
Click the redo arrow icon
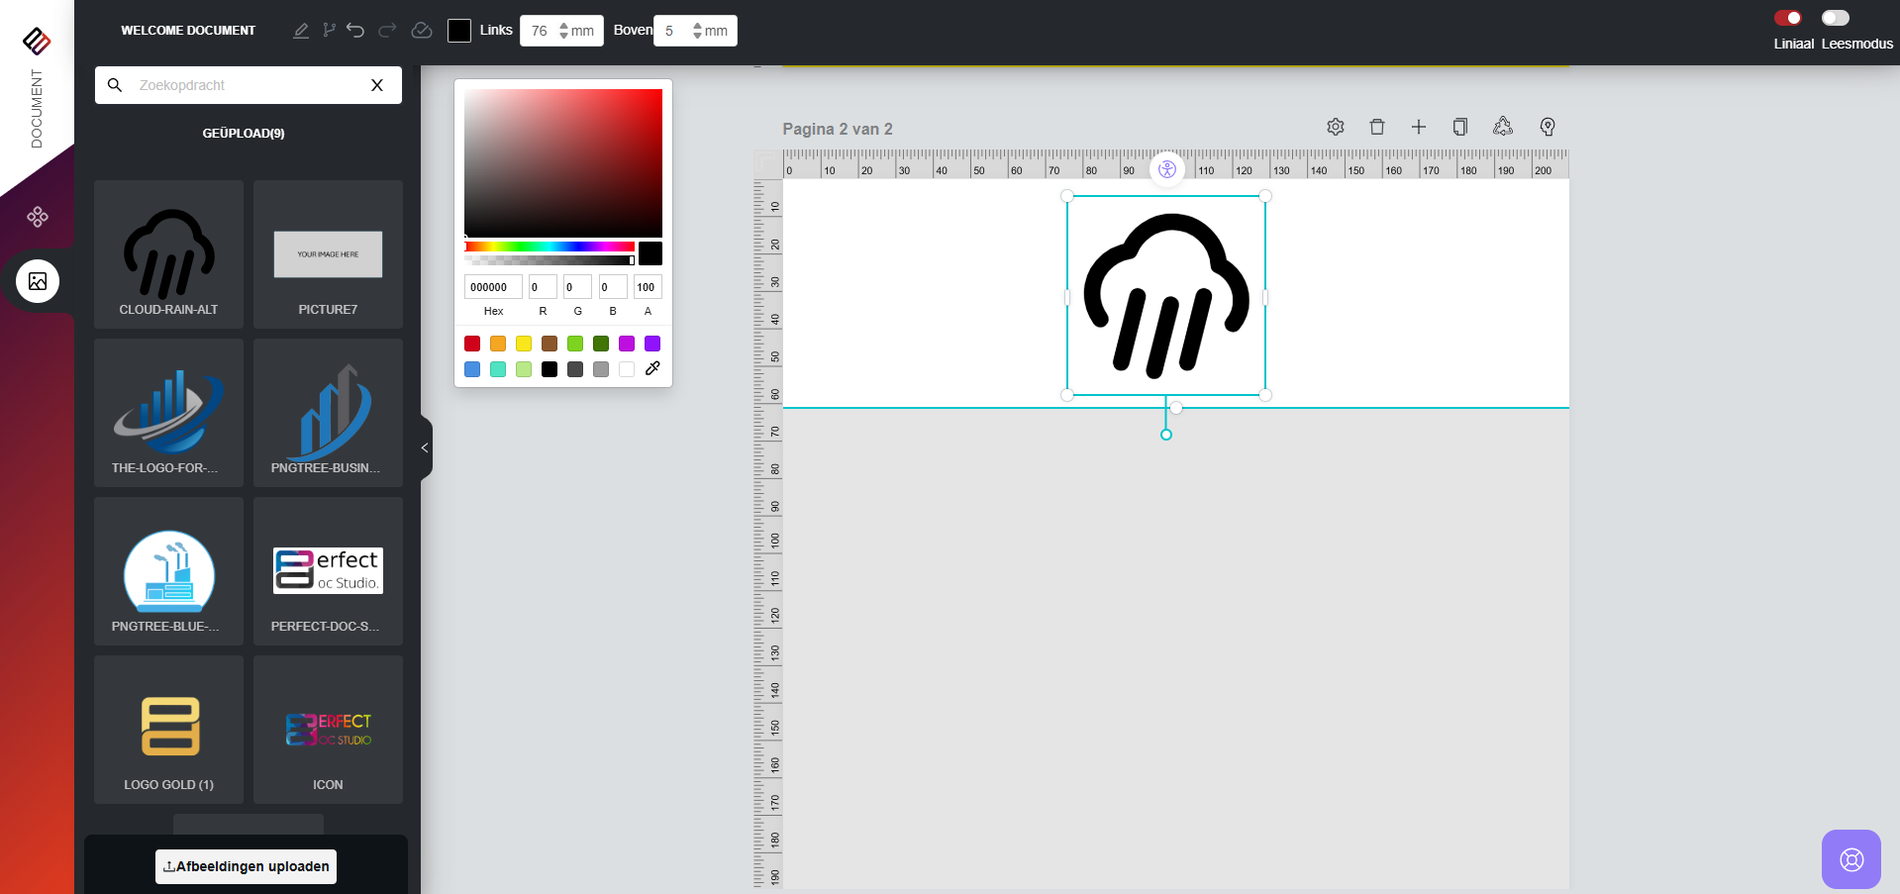[x=387, y=30]
